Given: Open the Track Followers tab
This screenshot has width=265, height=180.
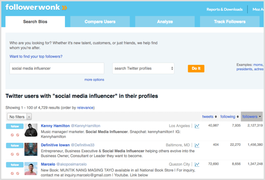Looking at the screenshot, I should point(230,22).
